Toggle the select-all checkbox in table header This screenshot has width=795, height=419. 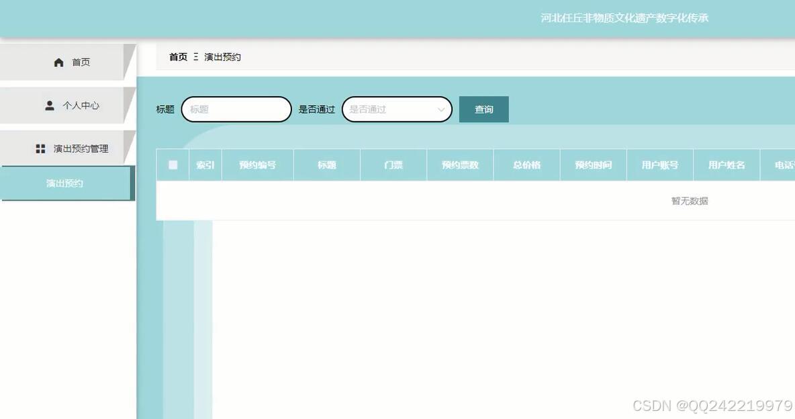pos(173,165)
